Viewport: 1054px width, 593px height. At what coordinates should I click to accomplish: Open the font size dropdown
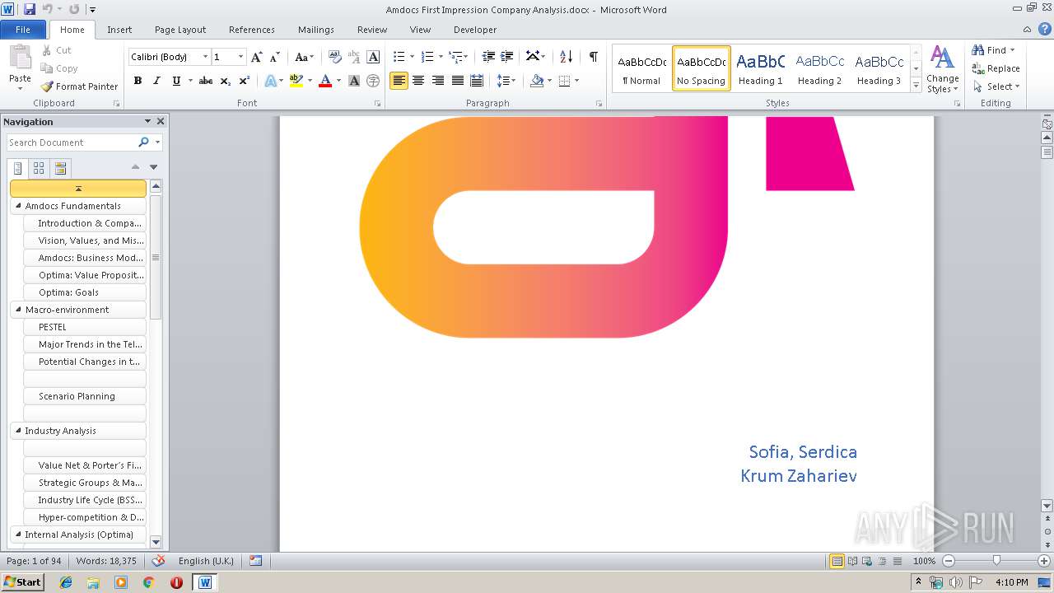[240, 57]
